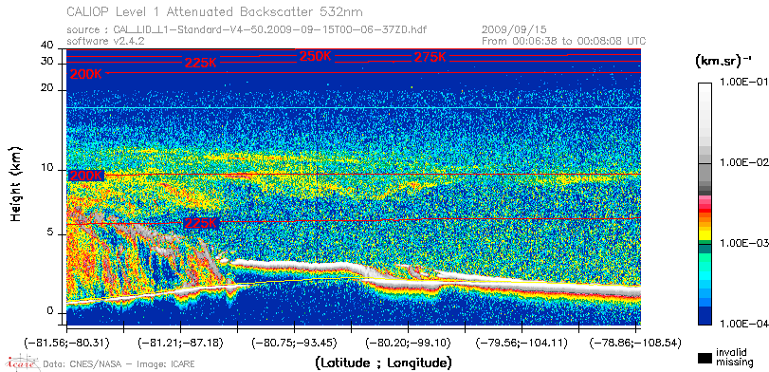This screenshot has height=372, width=769.
Task: Click the date '2009/09/15'
Action: (x=514, y=29)
